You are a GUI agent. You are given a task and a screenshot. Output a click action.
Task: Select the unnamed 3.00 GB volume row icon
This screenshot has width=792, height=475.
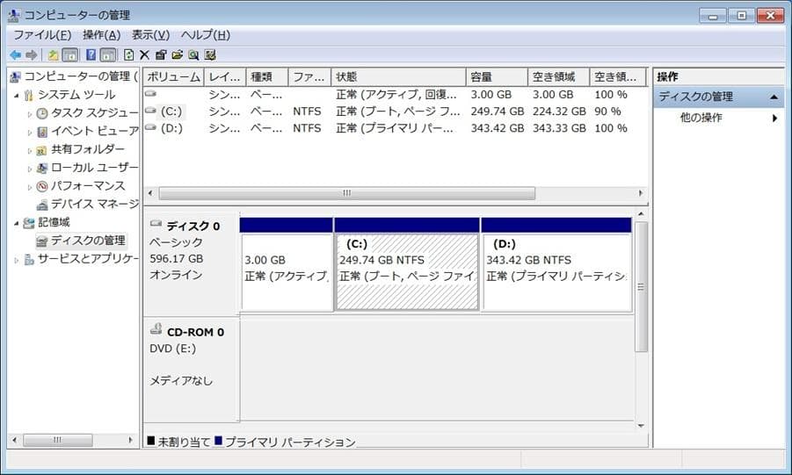tap(150, 93)
